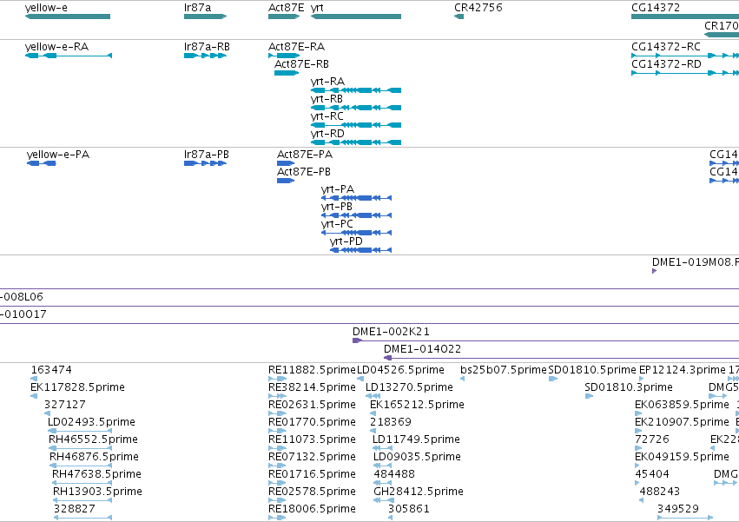The width and height of the screenshot is (739, 522).
Task: Select EST 328827
Action: (83, 518)
